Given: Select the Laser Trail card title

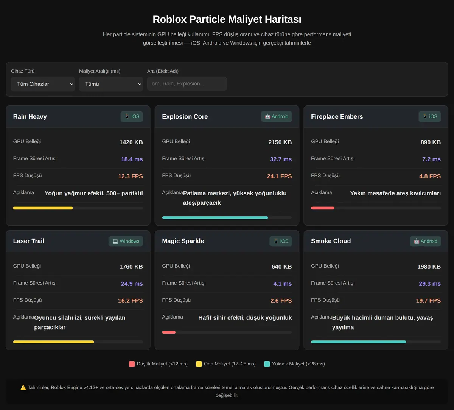Looking at the screenshot, I should [29, 241].
